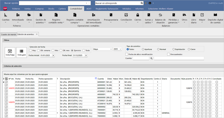Click the ERP logo icon
This screenshot has width=224, height=118.
[5, 9]
